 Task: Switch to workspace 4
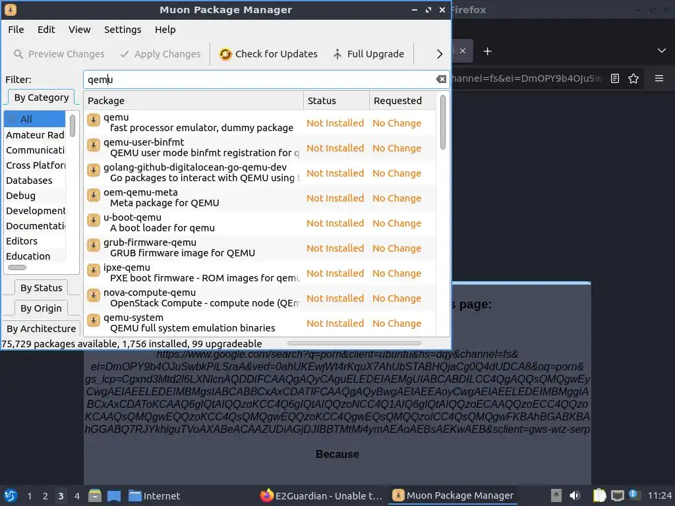click(76, 496)
